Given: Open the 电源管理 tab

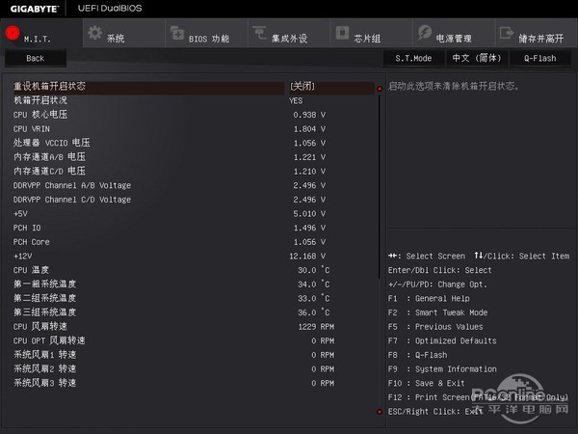Looking at the screenshot, I should pos(454,33).
